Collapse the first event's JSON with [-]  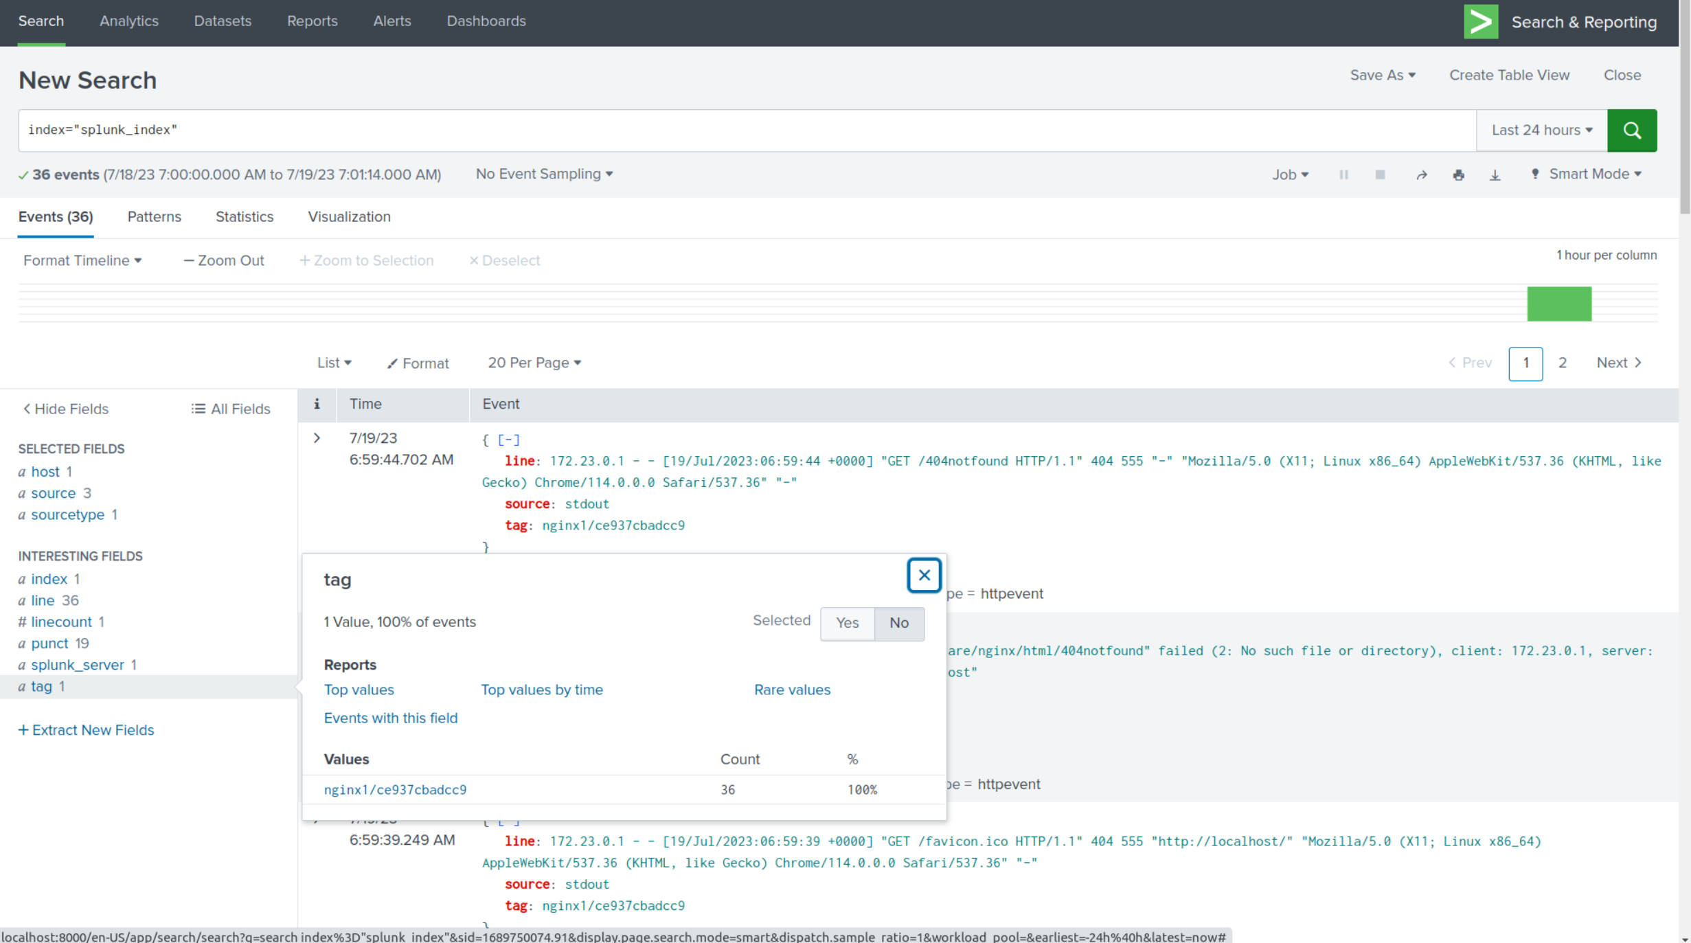(508, 440)
